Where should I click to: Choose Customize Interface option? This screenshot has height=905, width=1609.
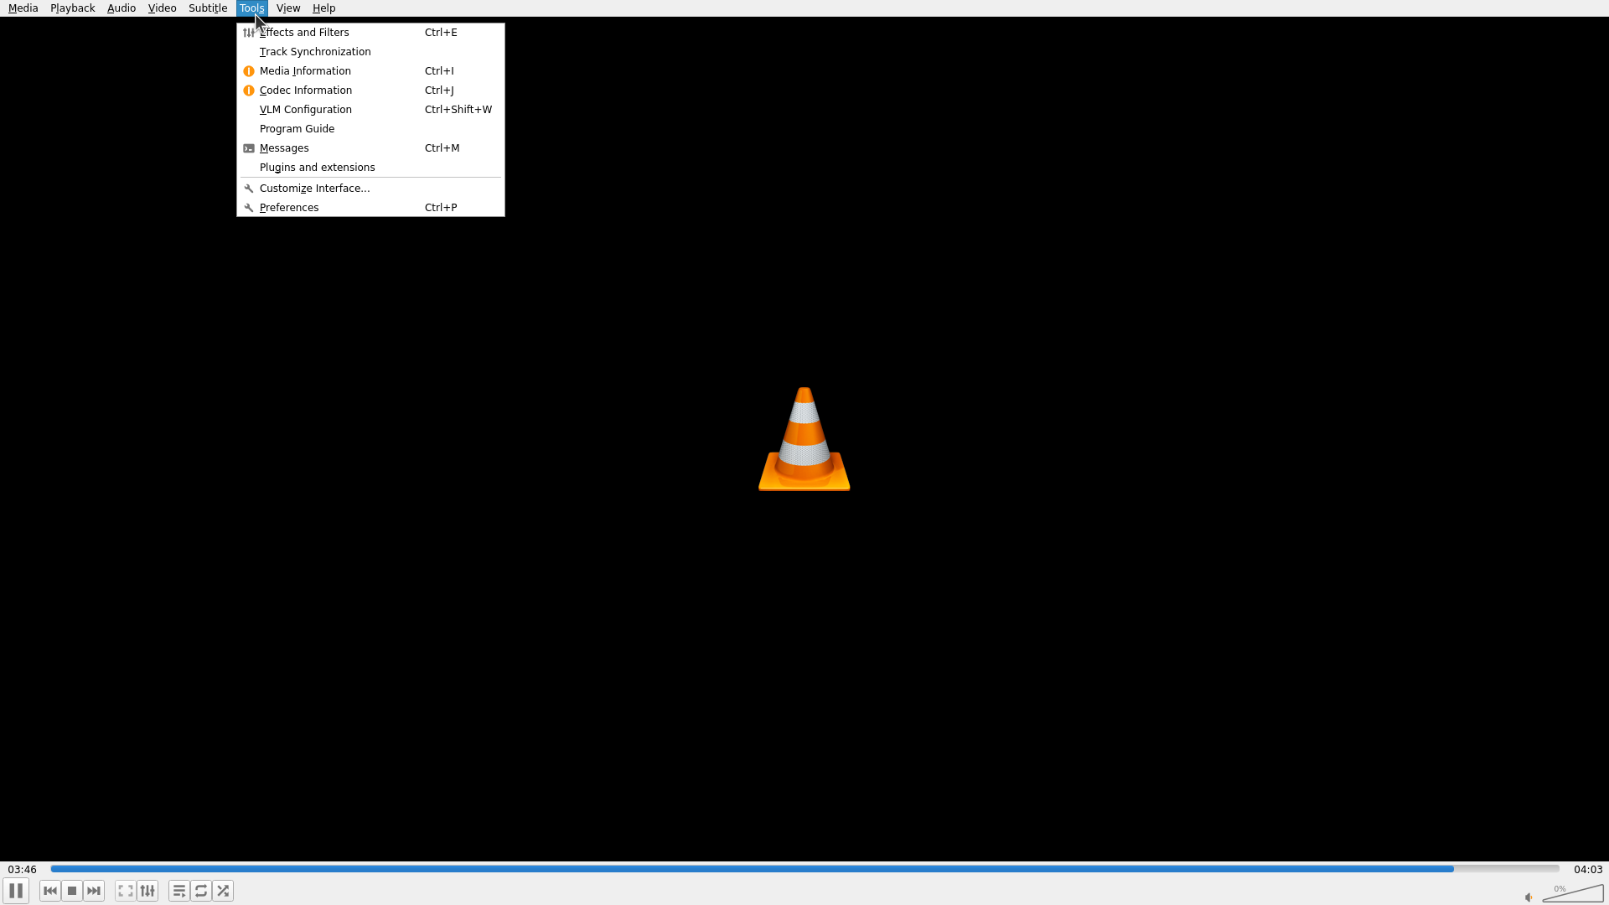point(314,189)
